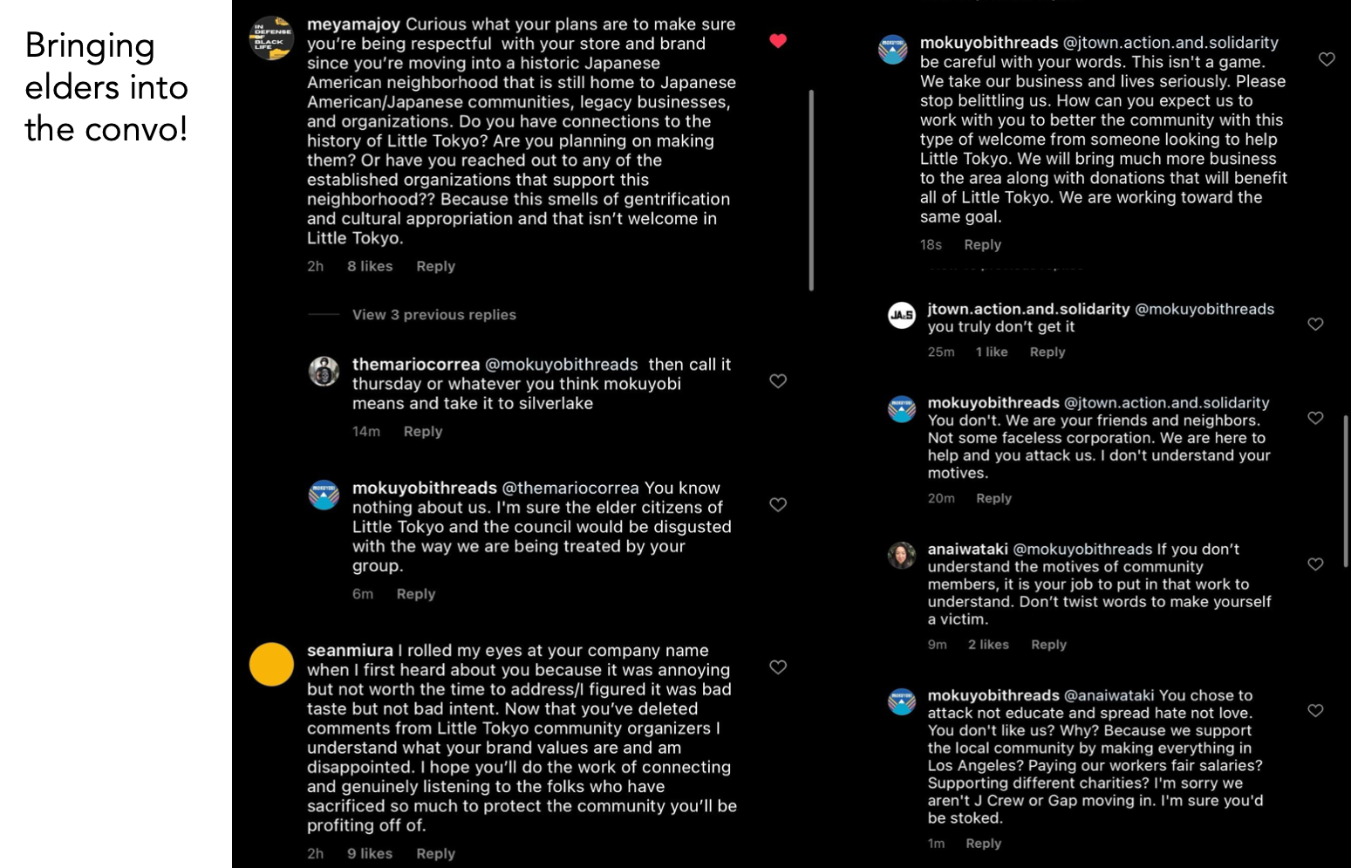Unlike meyamajoy's comment with the red heart
Screen dimensions: 1351x868
coord(778,41)
